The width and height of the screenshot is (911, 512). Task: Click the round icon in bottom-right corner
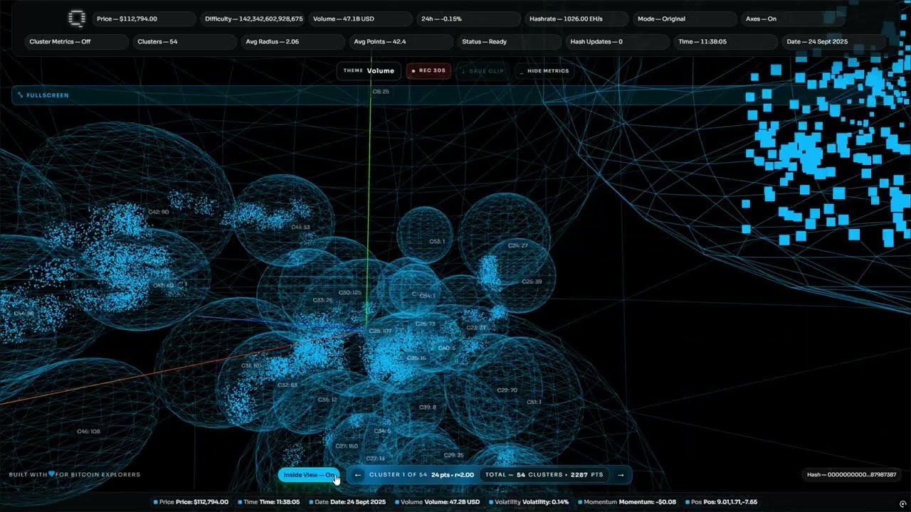[902, 504]
